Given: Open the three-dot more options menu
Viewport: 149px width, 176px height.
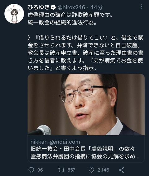Looking at the screenshot, I should pos(142,7).
